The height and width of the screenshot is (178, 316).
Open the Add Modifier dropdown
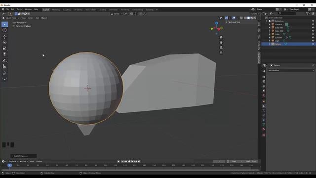coord(291,70)
